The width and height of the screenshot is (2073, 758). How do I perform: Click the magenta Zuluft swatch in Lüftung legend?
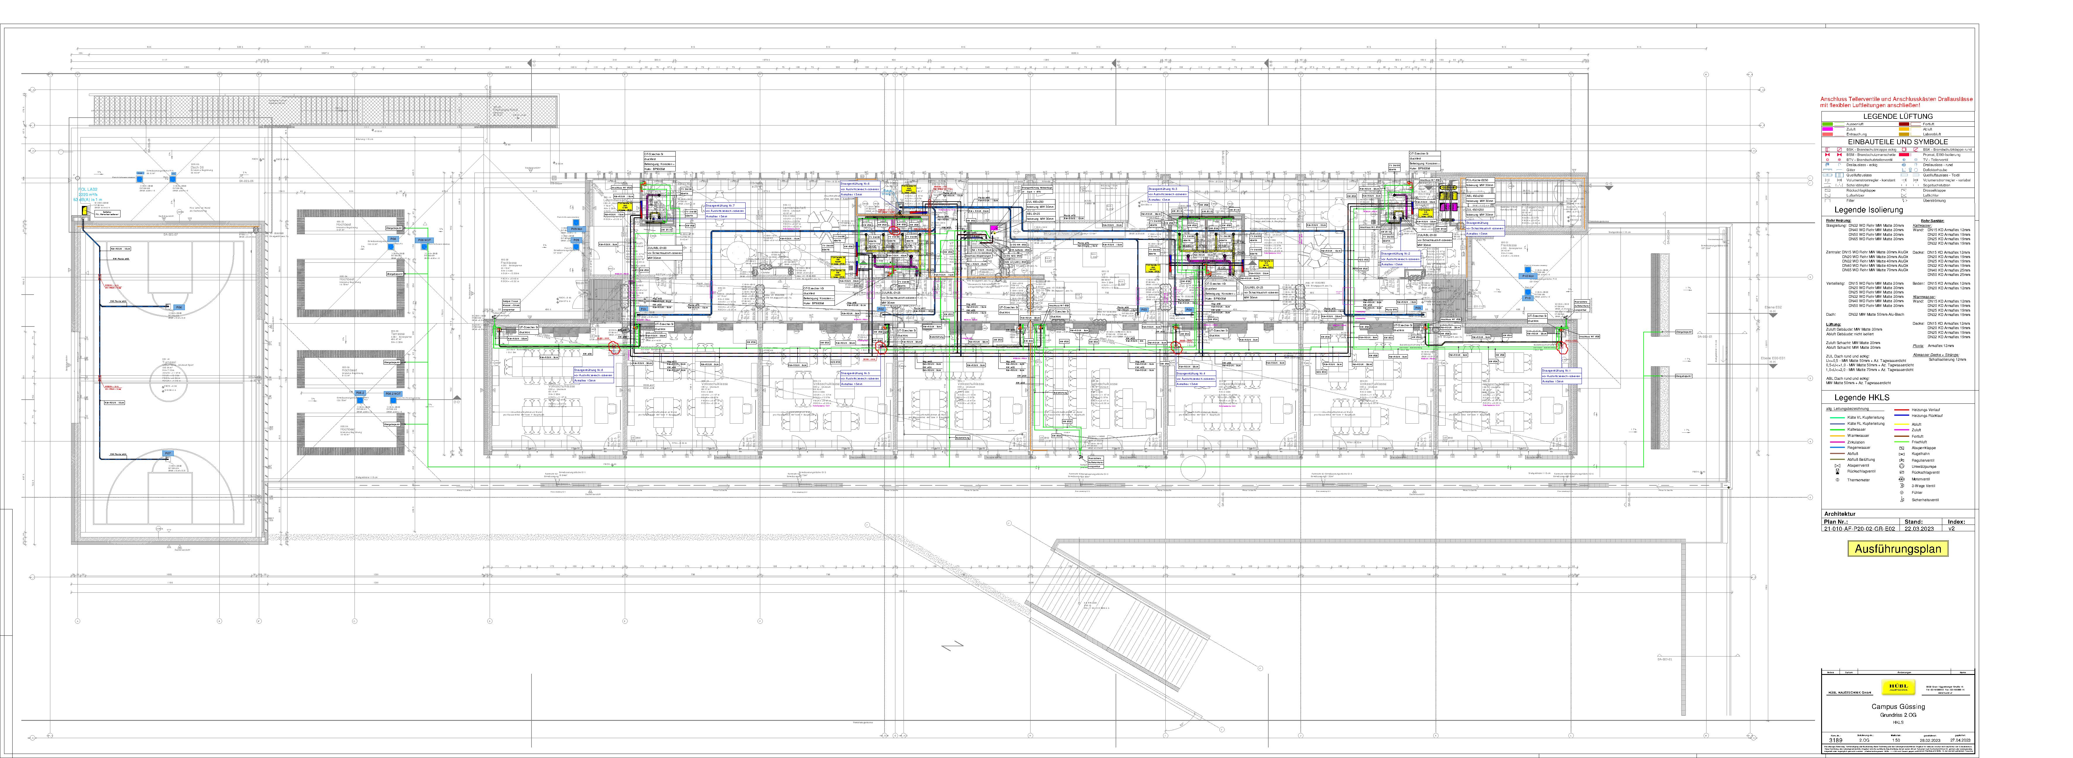pyautogui.click(x=1828, y=129)
